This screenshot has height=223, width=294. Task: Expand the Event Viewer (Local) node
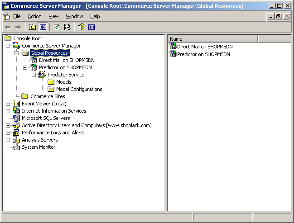(x=8, y=104)
